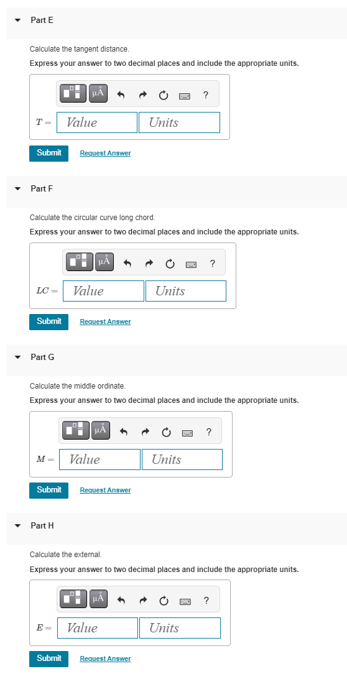Image resolution: width=347 pixels, height=679 pixels.
Task: Undo last entry in Part E toolbar
Action: [x=121, y=95]
